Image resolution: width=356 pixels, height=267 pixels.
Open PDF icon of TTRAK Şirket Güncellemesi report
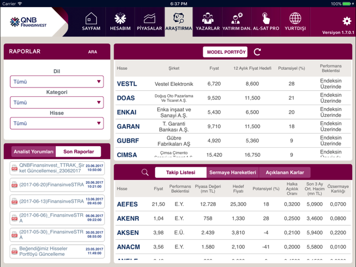click(14, 168)
